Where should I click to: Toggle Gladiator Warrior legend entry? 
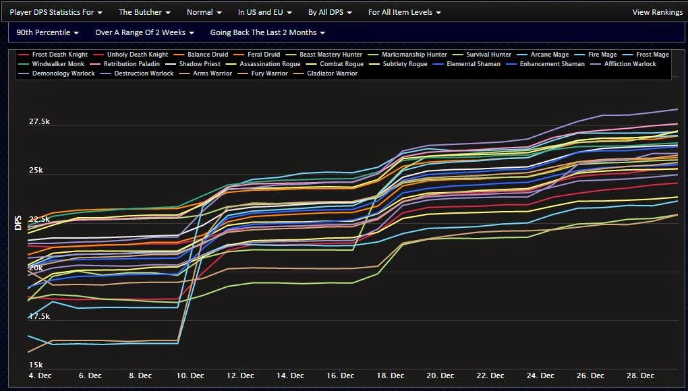point(326,73)
